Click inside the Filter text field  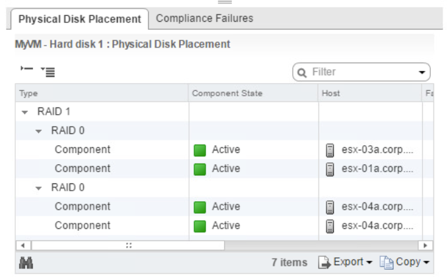(x=362, y=72)
